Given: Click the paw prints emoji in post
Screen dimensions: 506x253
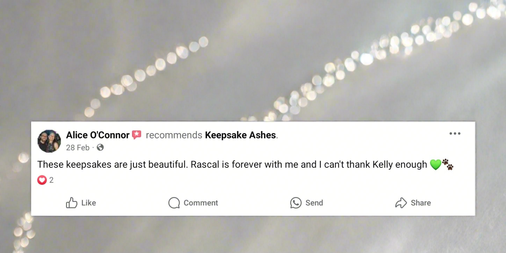Looking at the screenshot, I should coord(448,164).
